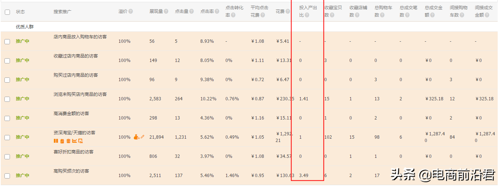Image resolution: width=501 pixels, height=187 pixels.
Task: Click average click cost ¥0.72
Action: [x=258, y=80]
